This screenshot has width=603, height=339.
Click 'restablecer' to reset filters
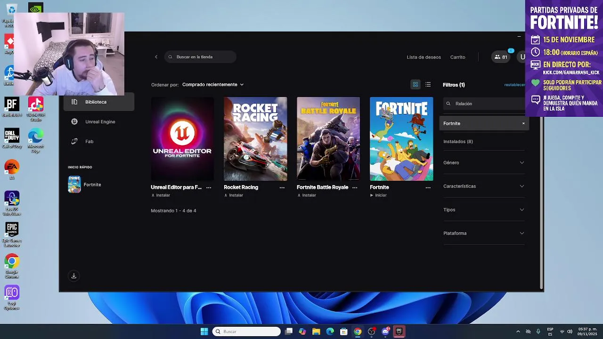(x=514, y=85)
